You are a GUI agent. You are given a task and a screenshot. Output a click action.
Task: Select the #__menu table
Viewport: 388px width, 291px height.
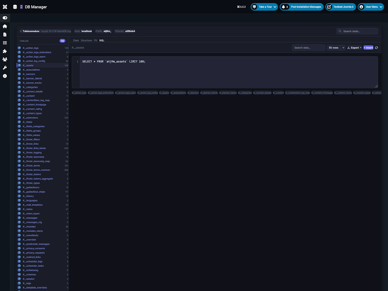coord(43,209)
